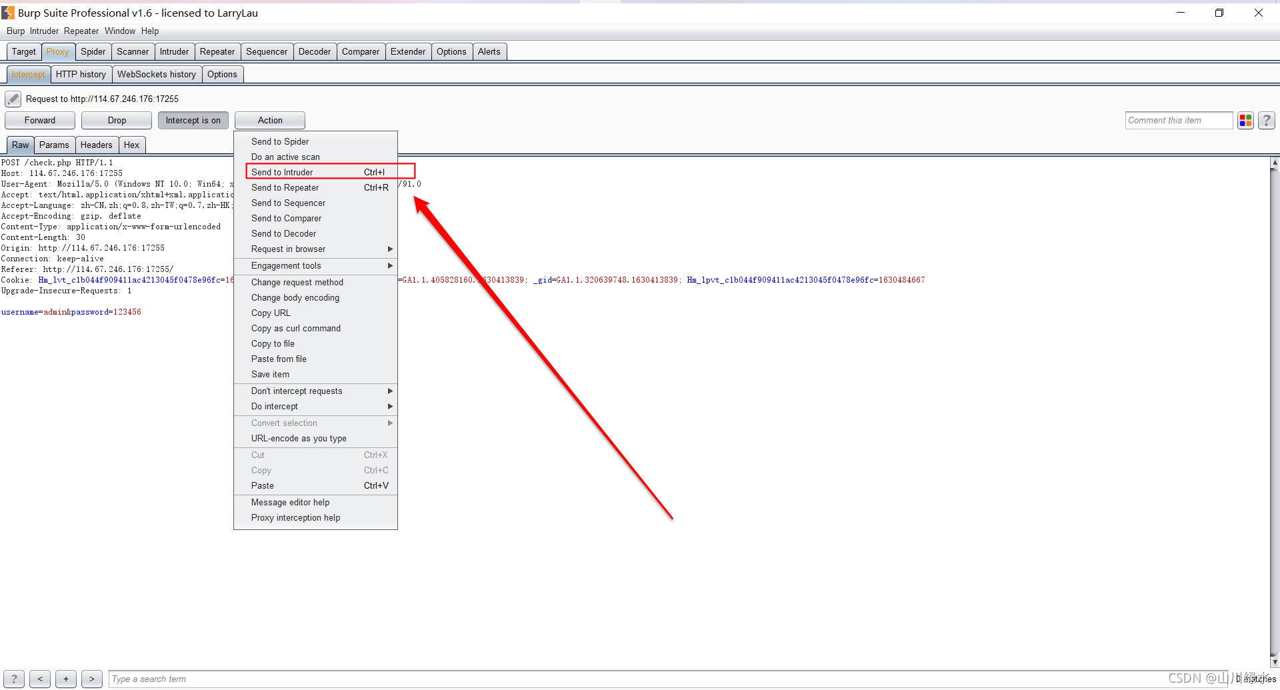The width and height of the screenshot is (1280, 690).
Task: Select Send to Spider menu entry
Action: tap(316, 142)
